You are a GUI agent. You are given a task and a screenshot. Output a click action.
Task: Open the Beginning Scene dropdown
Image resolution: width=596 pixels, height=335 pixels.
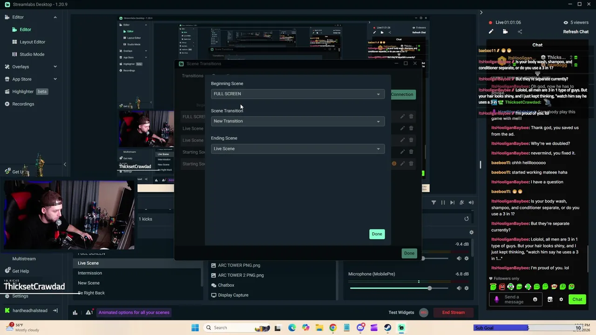coord(298,94)
